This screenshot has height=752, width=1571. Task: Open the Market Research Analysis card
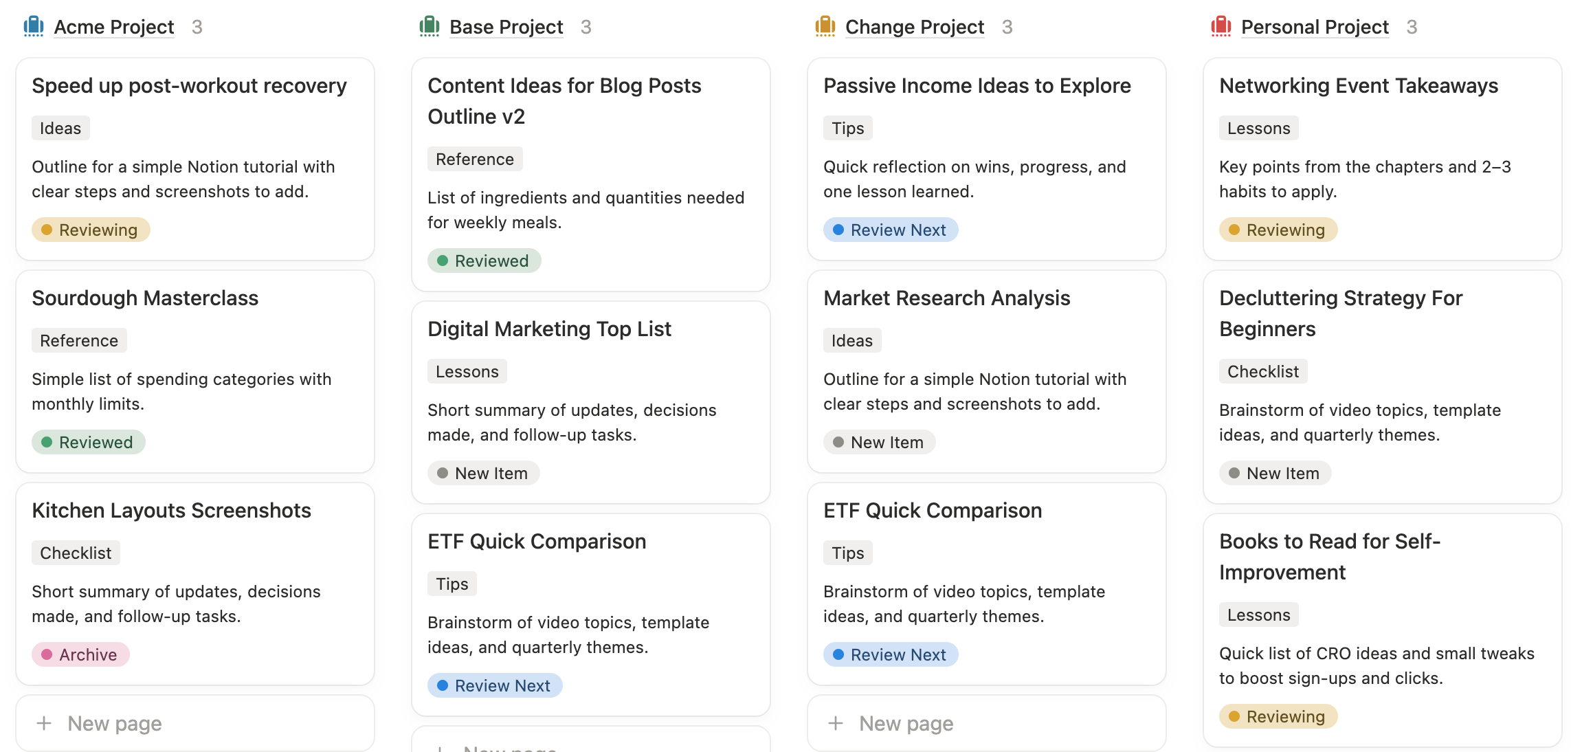[946, 298]
